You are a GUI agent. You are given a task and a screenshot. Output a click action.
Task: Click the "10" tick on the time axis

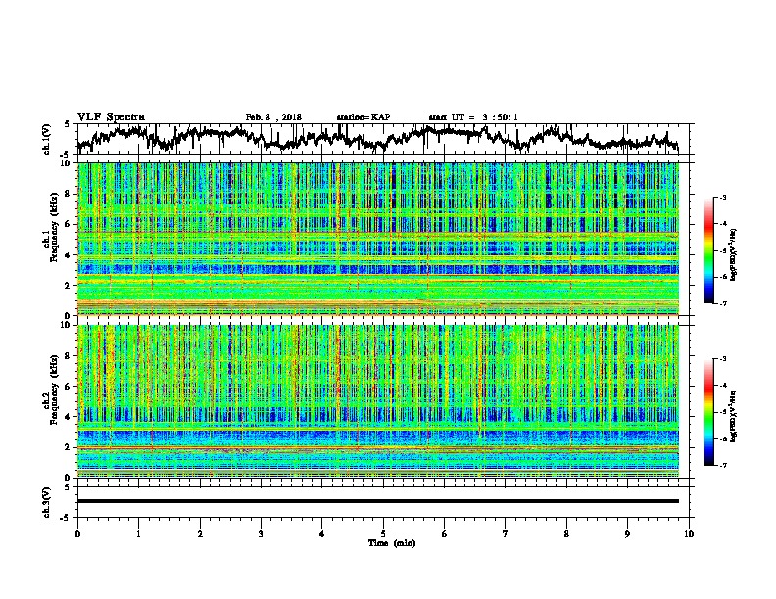coord(689,534)
